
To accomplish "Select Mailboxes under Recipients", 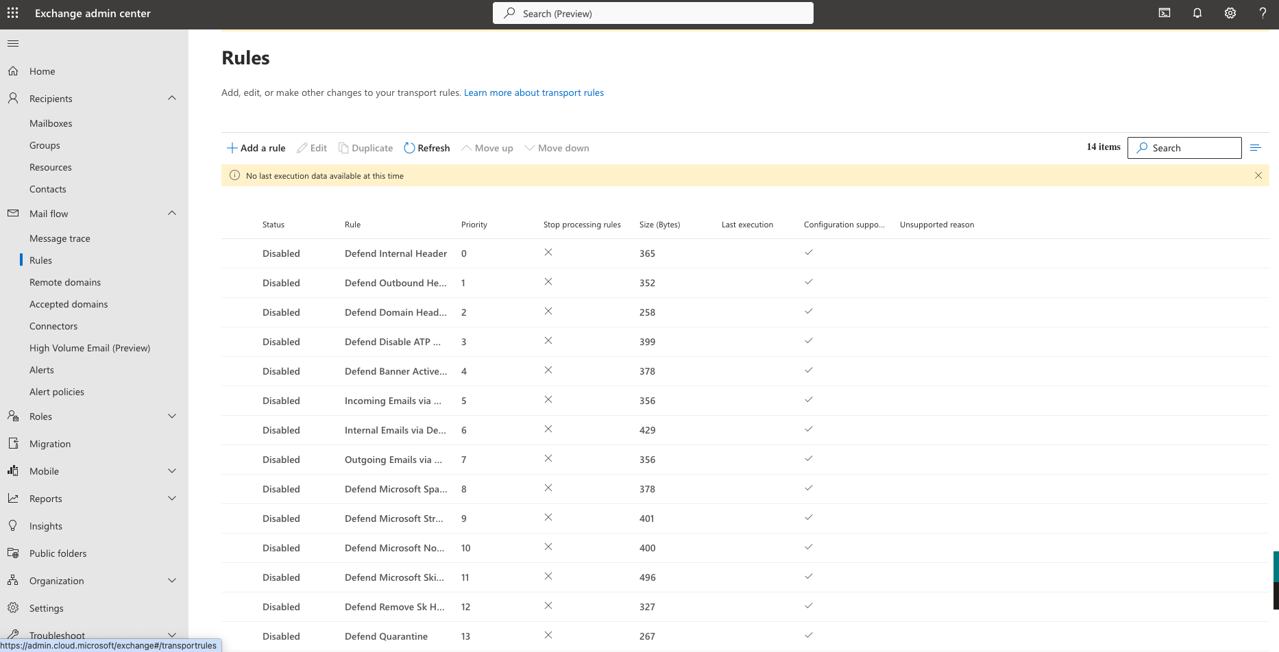I will pos(51,123).
